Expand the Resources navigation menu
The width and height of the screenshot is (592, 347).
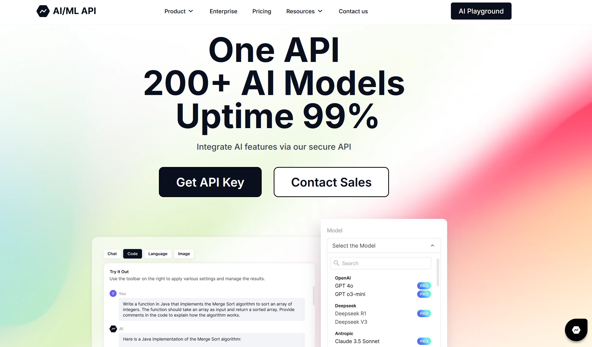click(x=305, y=11)
